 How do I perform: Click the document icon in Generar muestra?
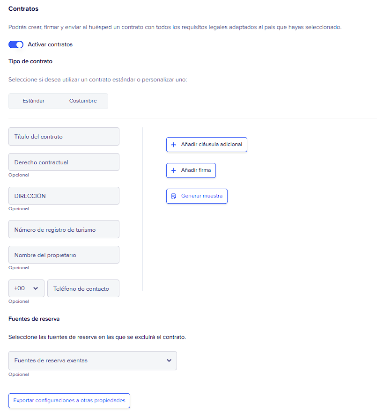pos(174,196)
